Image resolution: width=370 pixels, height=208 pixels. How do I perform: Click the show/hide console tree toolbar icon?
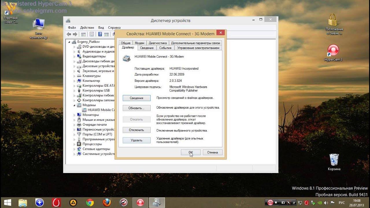(x=83, y=34)
